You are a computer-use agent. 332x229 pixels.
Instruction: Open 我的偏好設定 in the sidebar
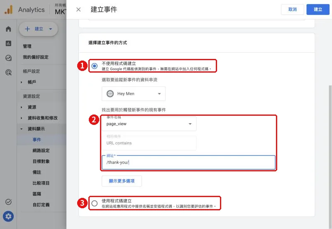pos(36,57)
